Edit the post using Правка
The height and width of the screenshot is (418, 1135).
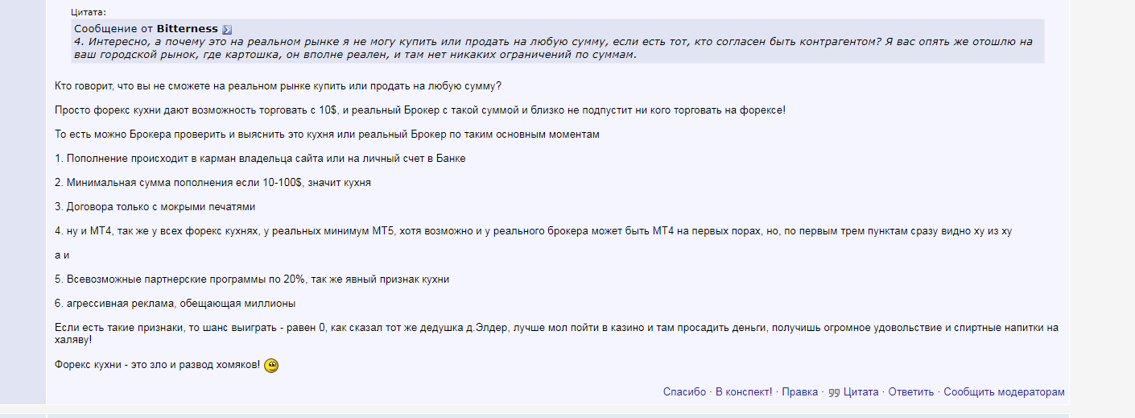(x=799, y=392)
